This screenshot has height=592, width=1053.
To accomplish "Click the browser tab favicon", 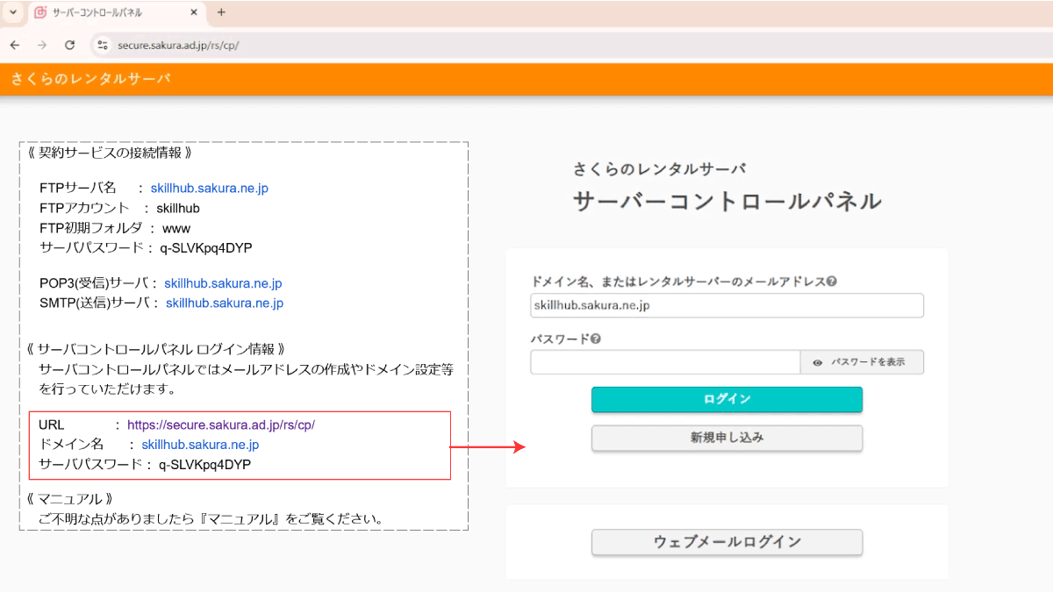I will pos(40,13).
